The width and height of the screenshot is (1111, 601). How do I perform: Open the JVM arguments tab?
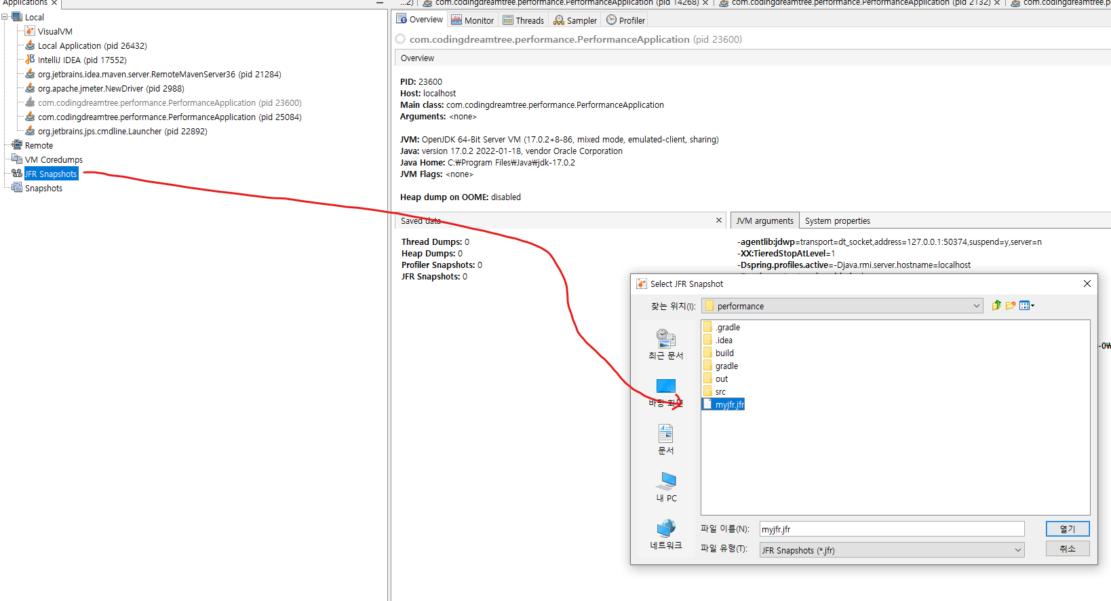click(x=764, y=221)
